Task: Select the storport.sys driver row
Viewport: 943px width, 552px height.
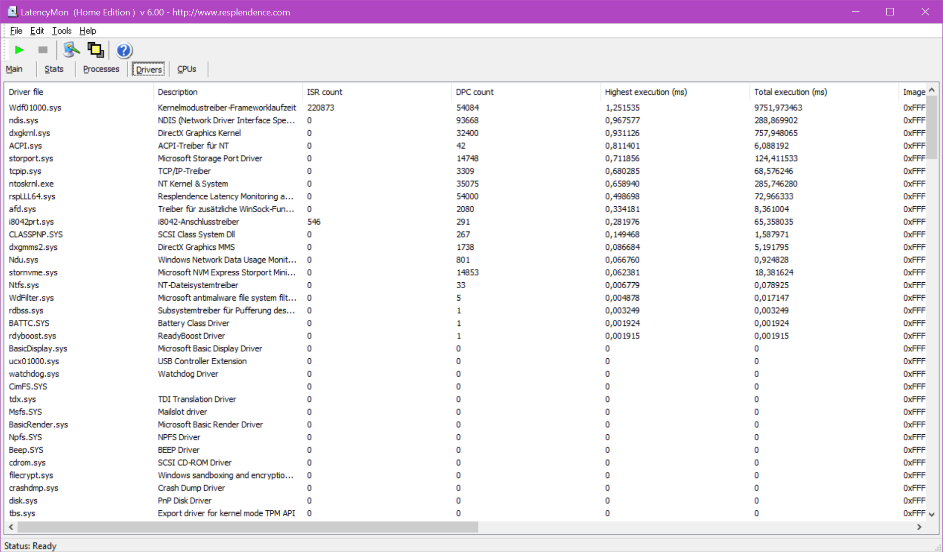Action: click(x=466, y=158)
